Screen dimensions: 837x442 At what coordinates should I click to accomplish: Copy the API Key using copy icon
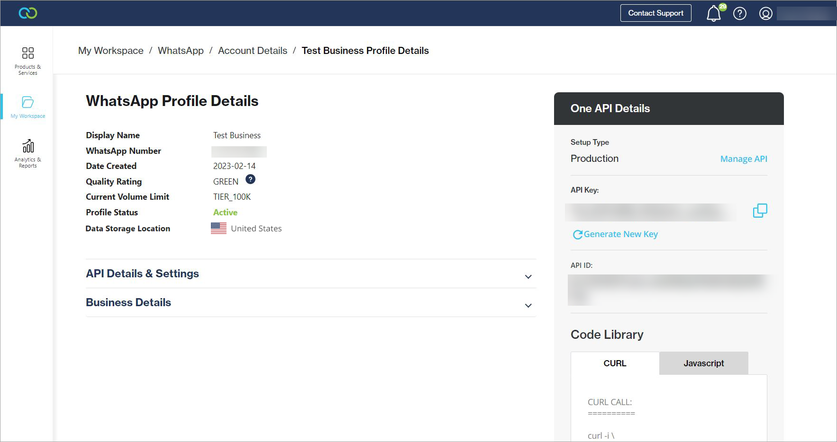point(760,211)
